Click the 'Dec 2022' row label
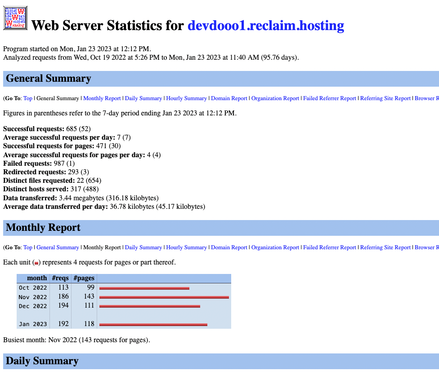 [x=33, y=306]
